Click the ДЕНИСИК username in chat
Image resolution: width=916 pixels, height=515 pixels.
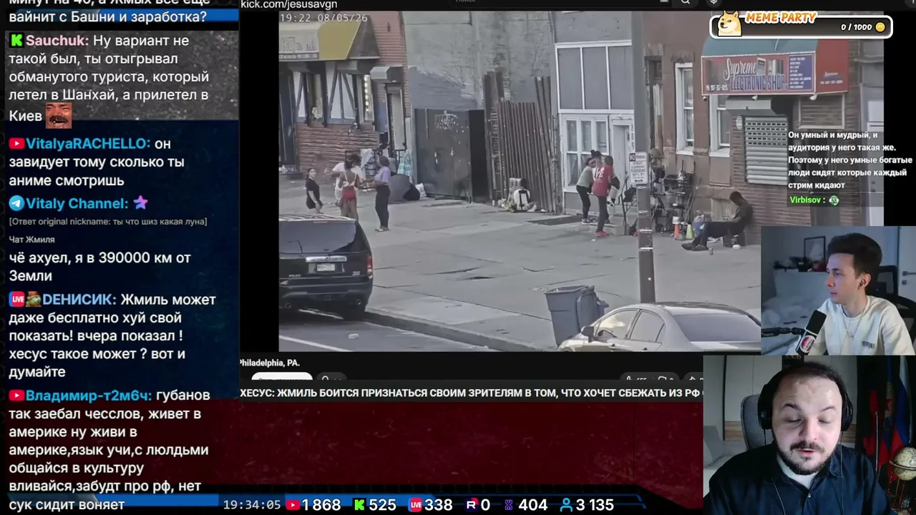(79, 300)
